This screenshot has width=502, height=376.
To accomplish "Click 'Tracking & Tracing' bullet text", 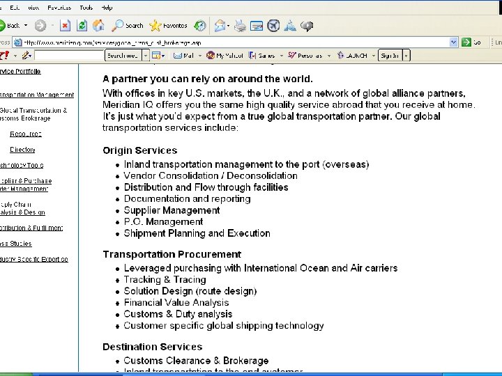I will (165, 280).
